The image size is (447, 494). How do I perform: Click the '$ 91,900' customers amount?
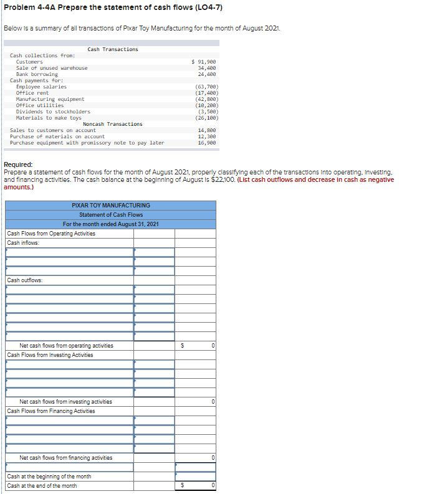pyautogui.click(x=204, y=62)
